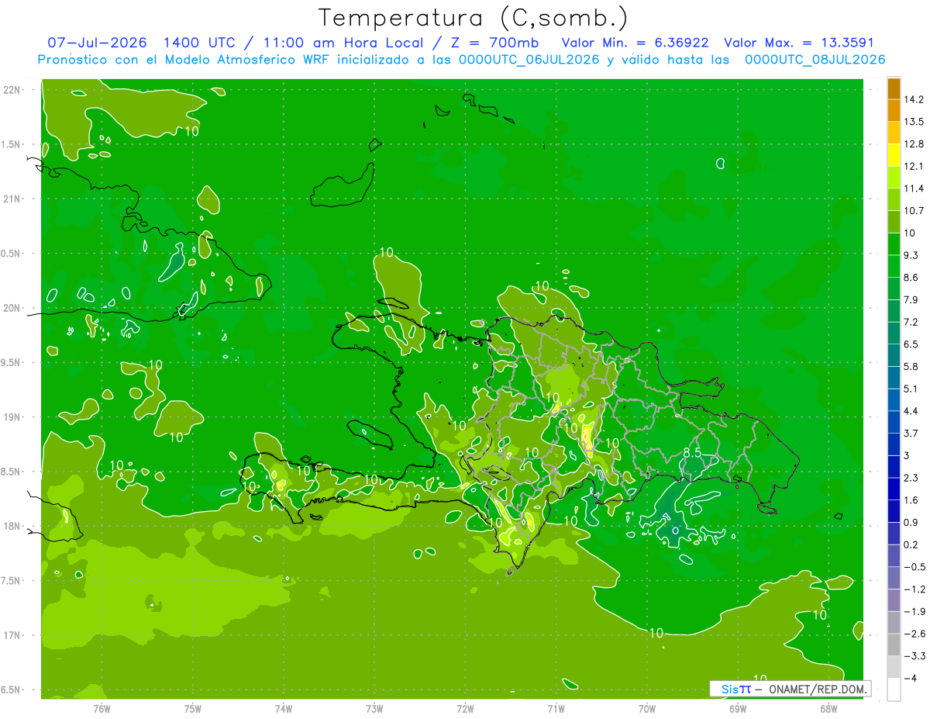Click the title 'Temperatura (C,somb.)'
This screenshot has height=719, width=930.
[473, 18]
